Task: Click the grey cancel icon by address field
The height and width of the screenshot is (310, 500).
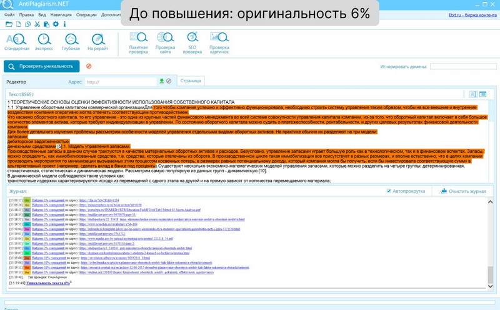Action: point(169,81)
